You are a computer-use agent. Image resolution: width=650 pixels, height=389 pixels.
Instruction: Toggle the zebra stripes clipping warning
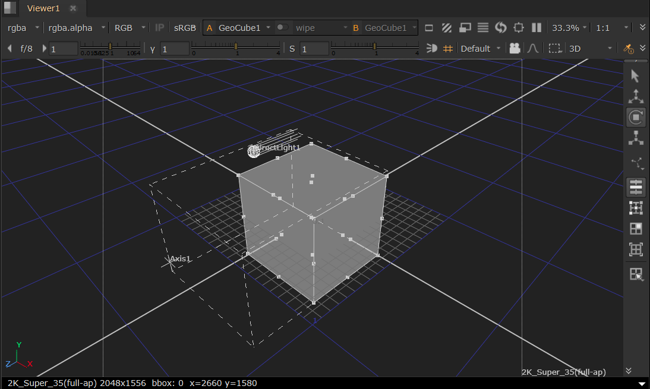click(447, 28)
